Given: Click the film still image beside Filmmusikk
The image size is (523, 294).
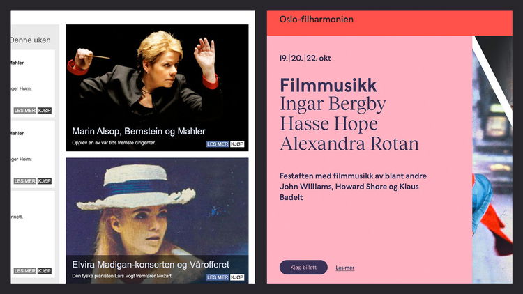Looking at the screenshot, I should click(x=492, y=160).
